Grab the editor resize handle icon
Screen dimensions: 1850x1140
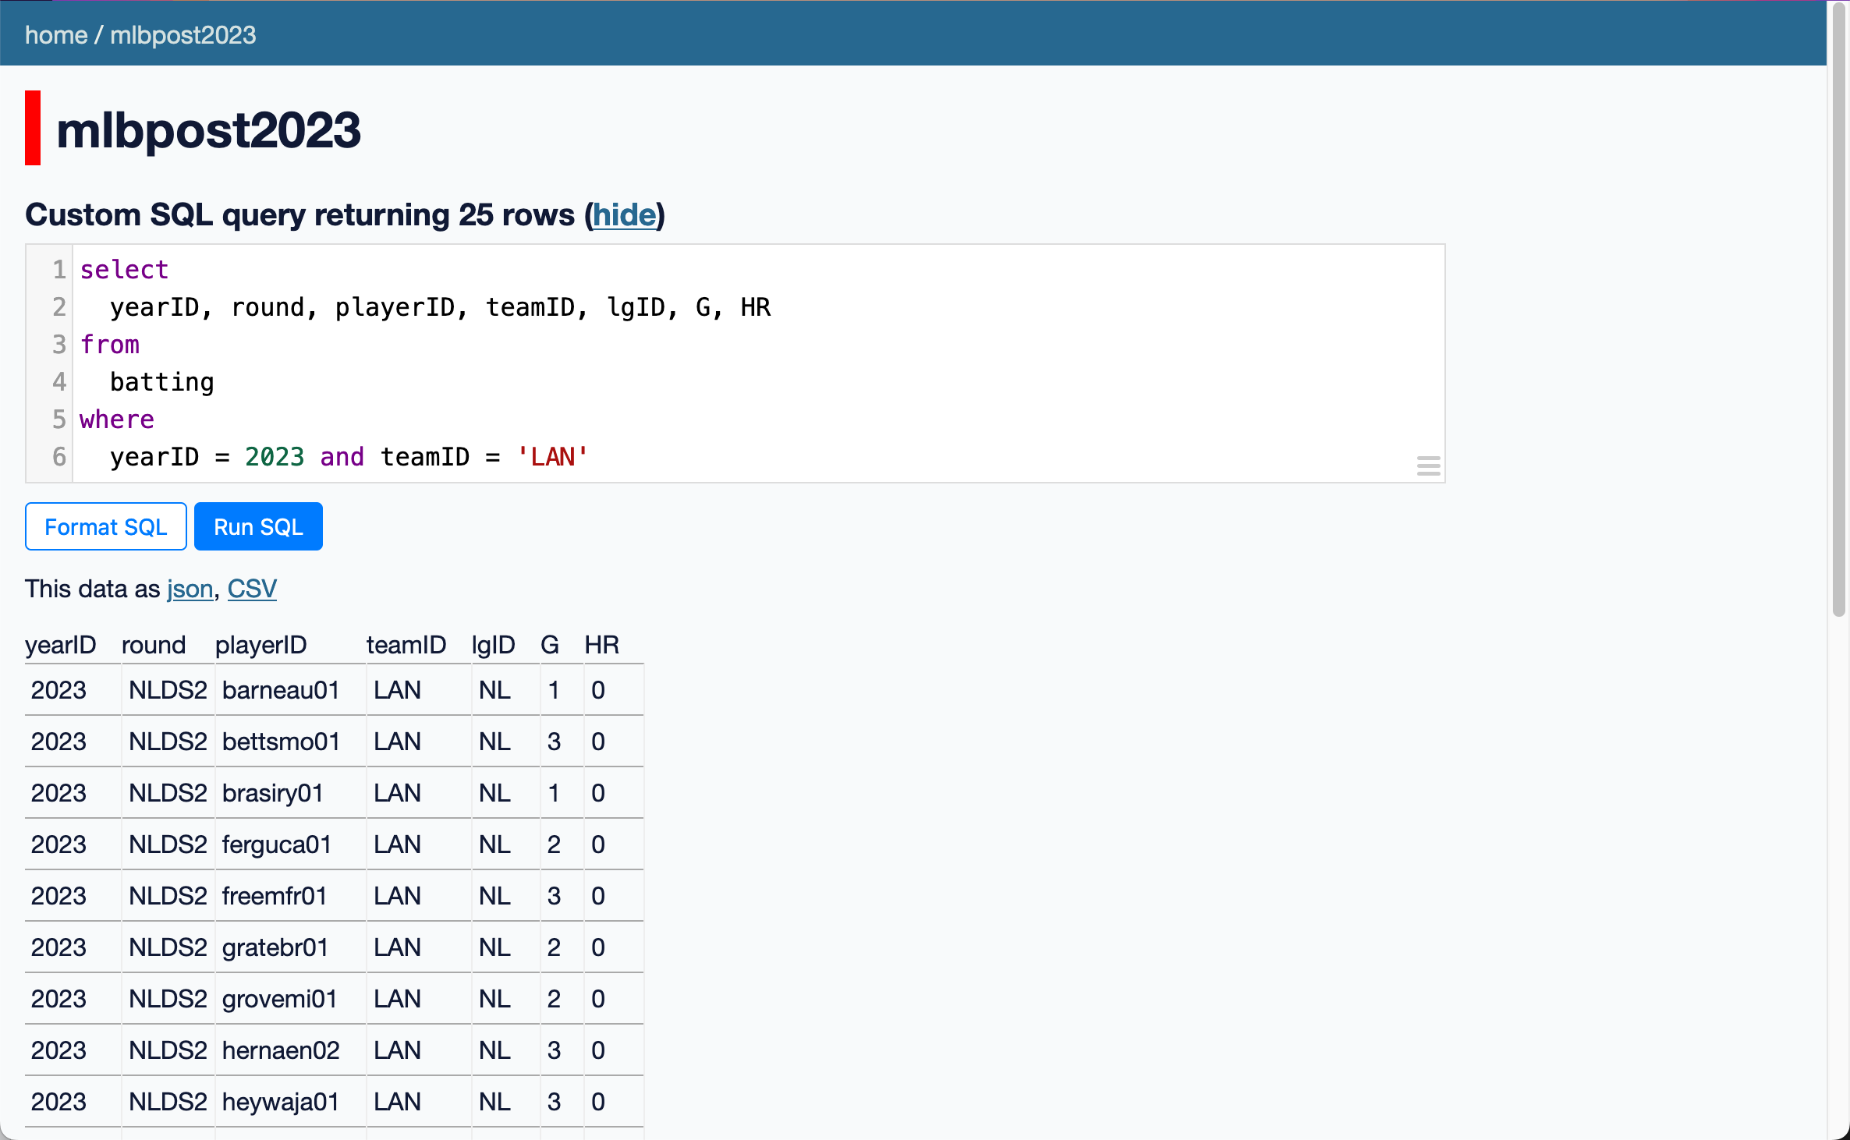tap(1428, 466)
